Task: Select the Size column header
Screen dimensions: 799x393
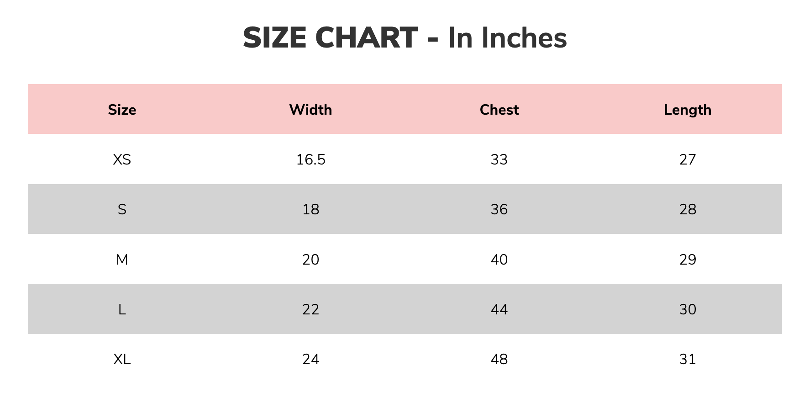Action: (x=122, y=110)
